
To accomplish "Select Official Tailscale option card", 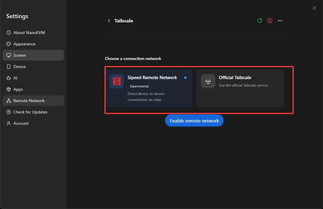I will click(240, 88).
